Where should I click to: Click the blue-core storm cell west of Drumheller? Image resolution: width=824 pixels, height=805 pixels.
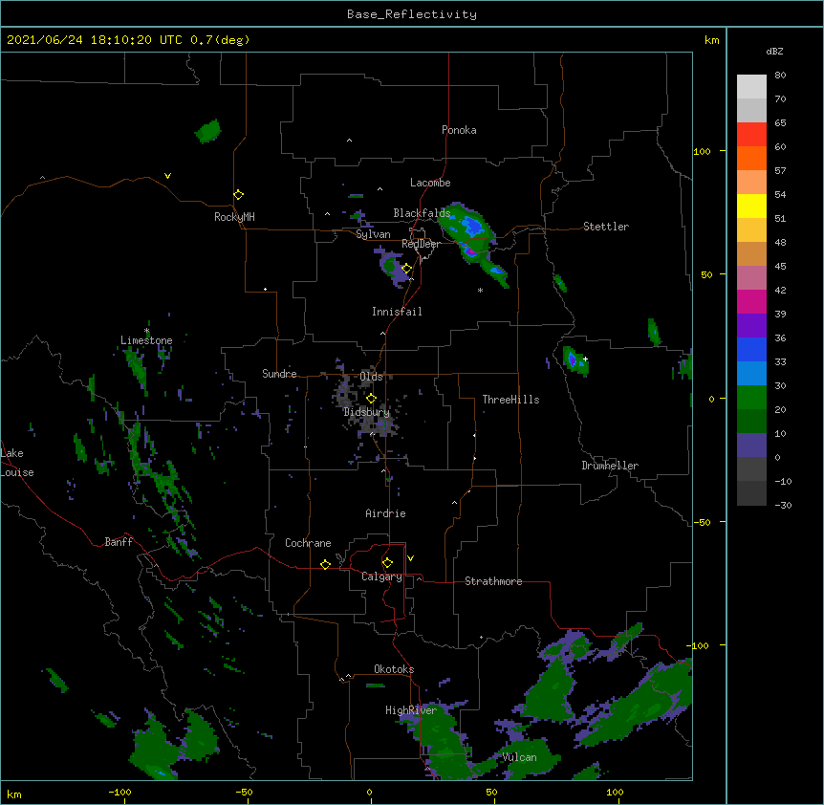(575, 361)
